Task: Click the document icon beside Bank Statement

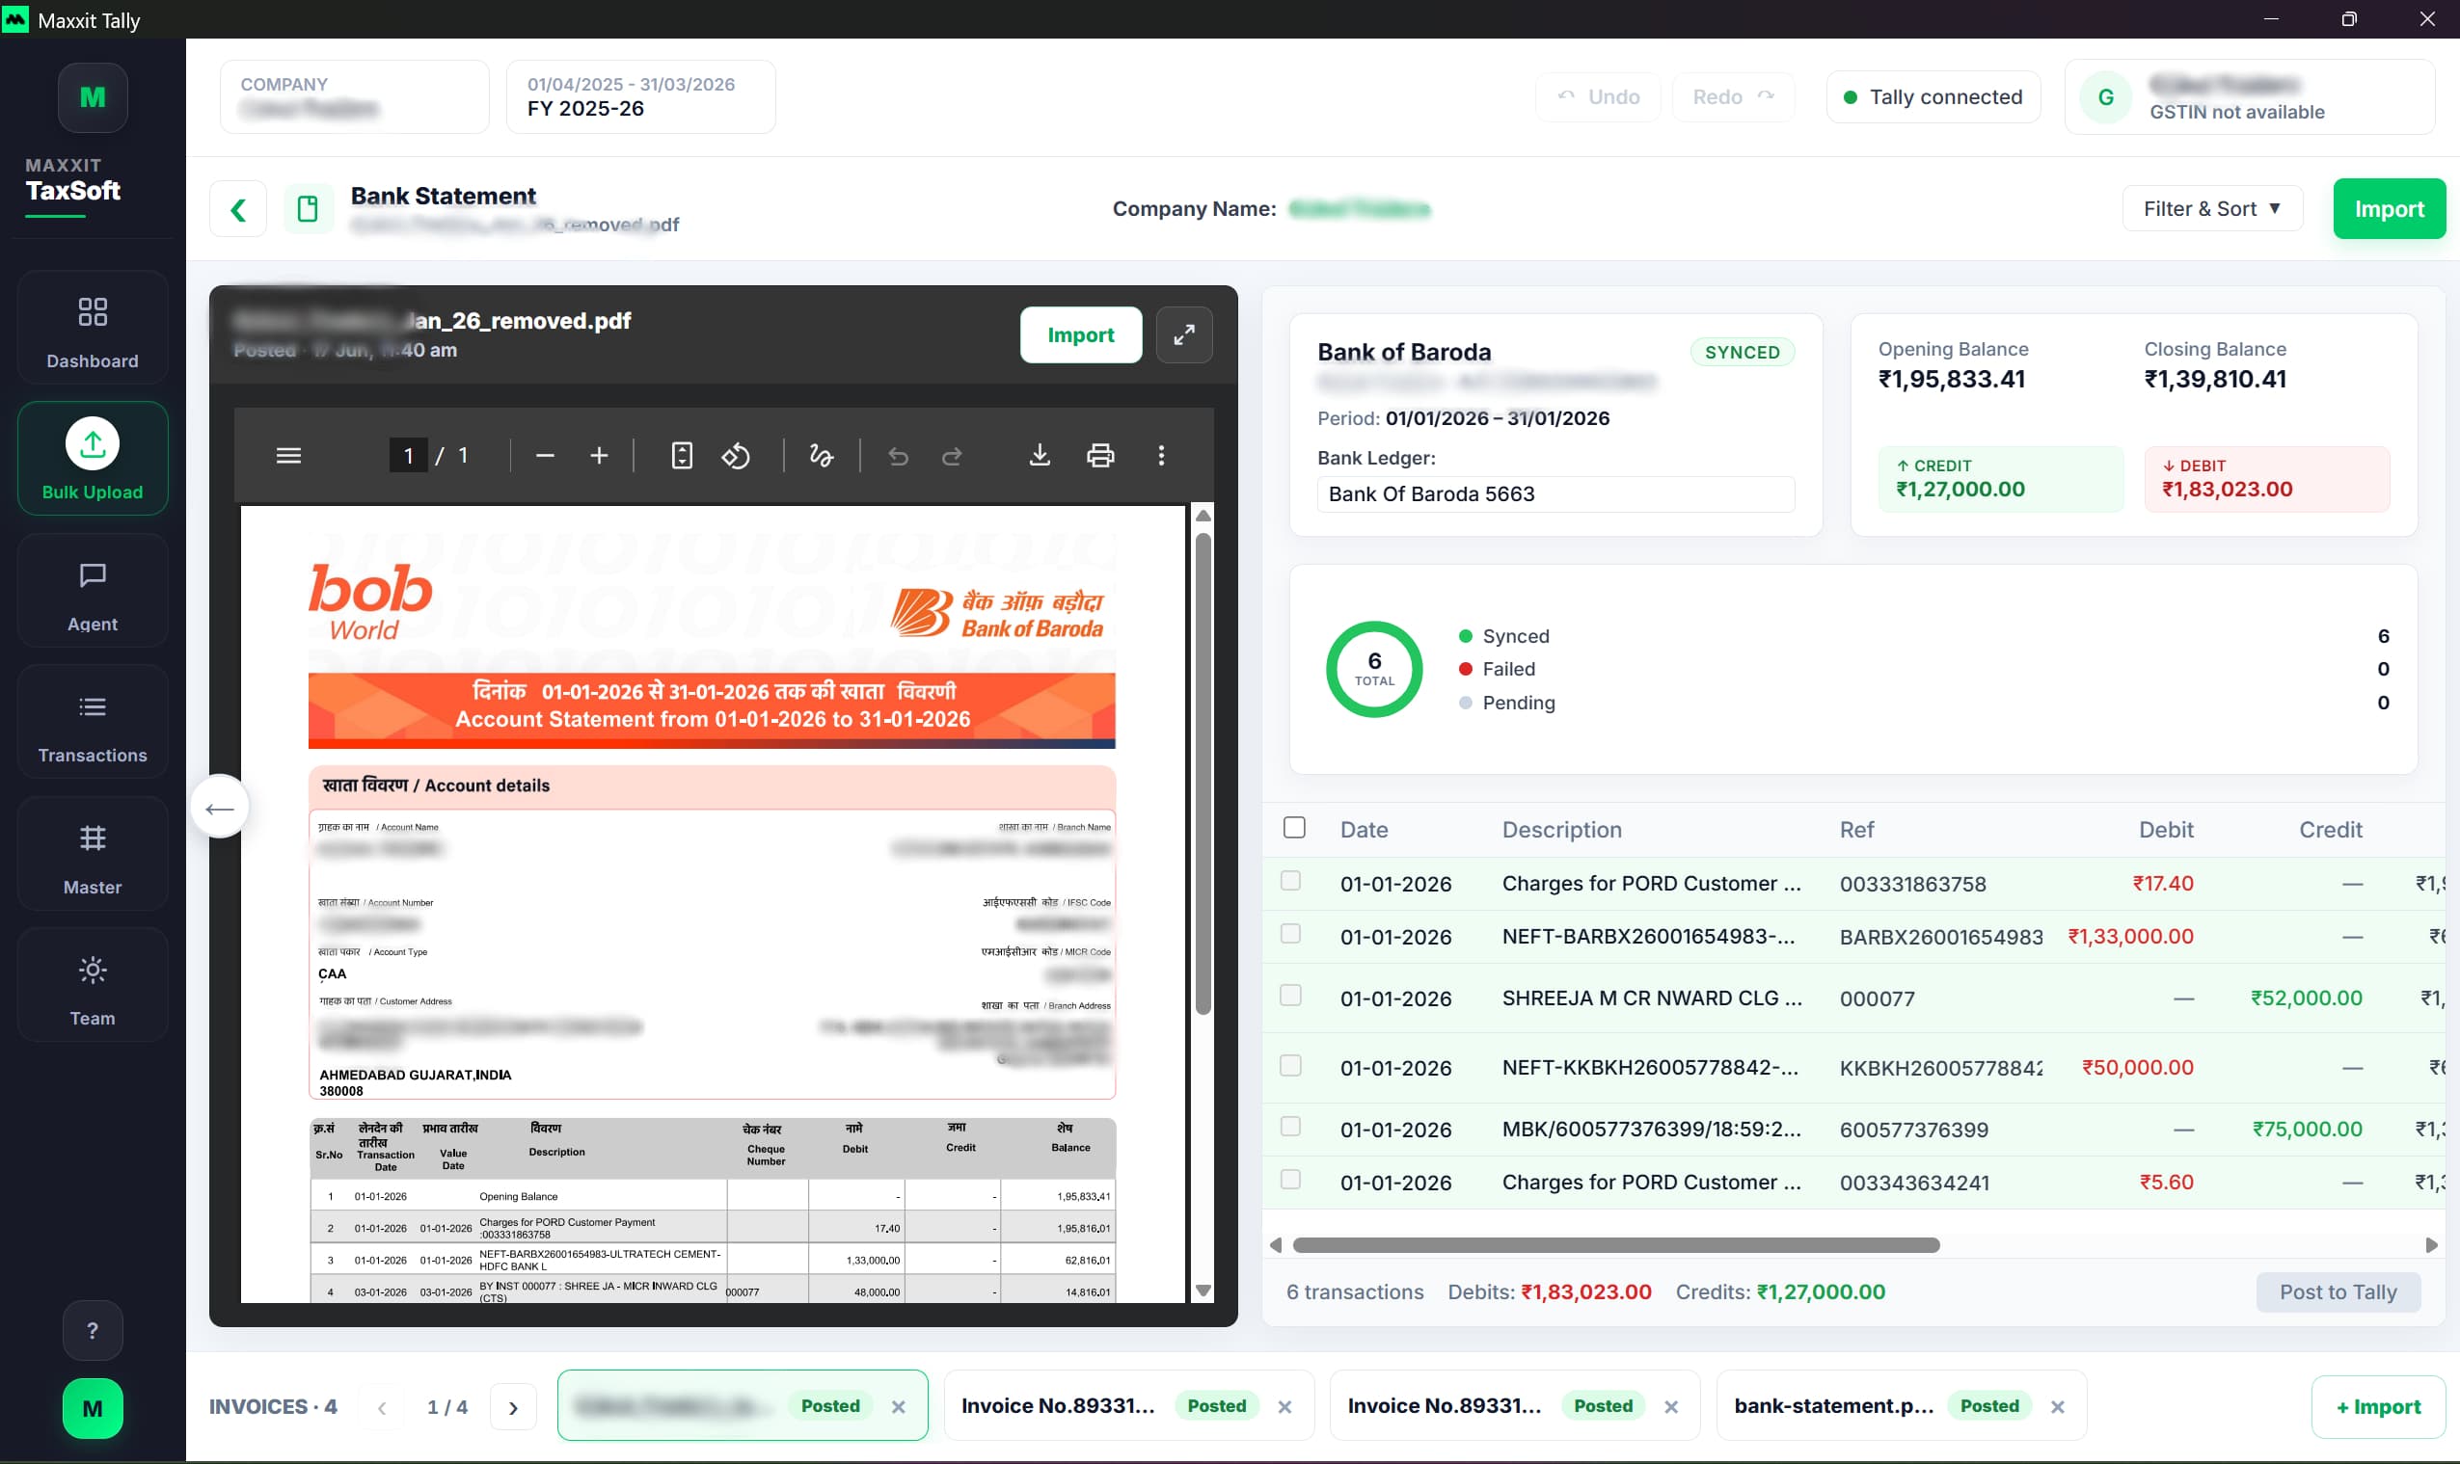Action: (308, 209)
